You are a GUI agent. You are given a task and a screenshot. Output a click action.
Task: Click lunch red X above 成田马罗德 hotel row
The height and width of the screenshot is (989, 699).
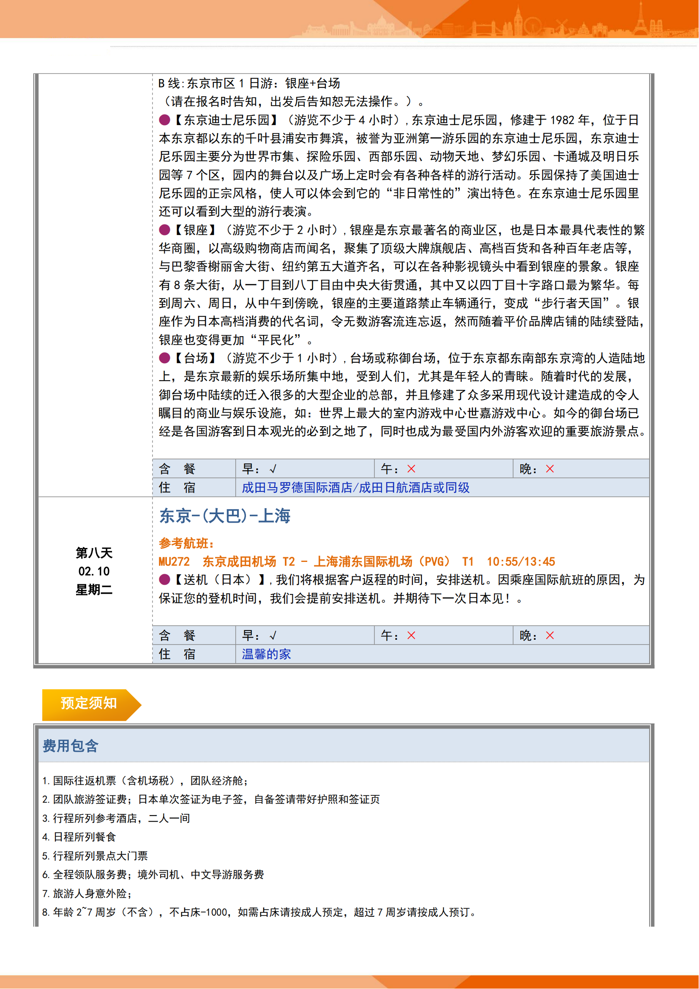click(412, 469)
